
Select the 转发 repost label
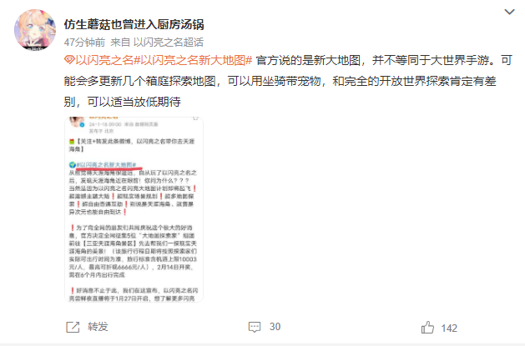click(x=98, y=327)
